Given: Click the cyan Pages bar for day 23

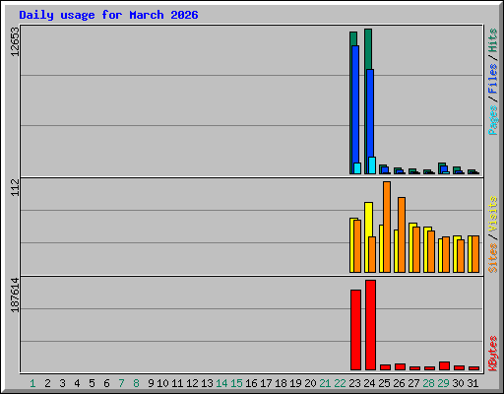Looking at the screenshot, I should tap(357, 168).
